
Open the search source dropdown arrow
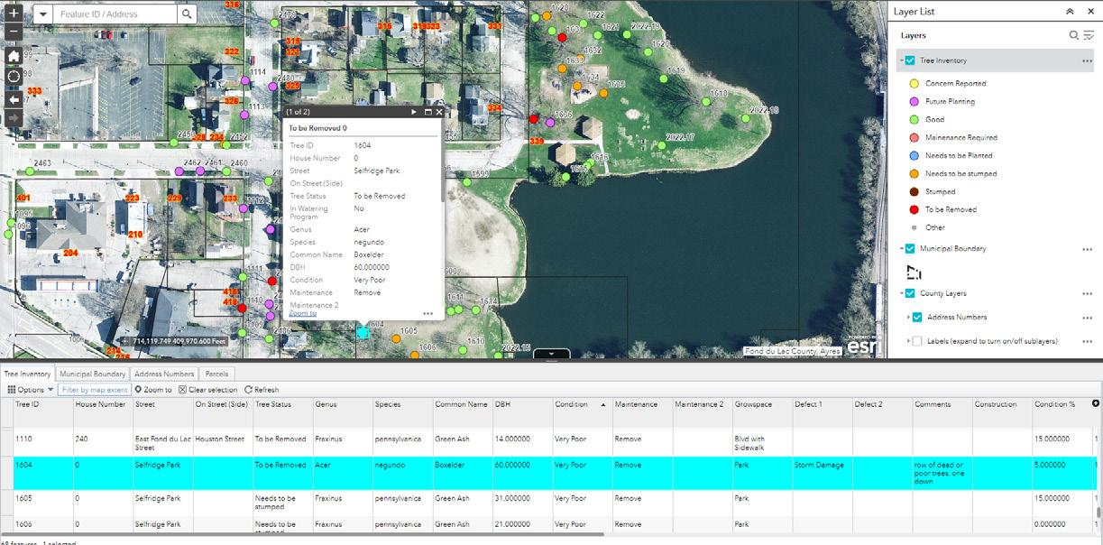pos(43,14)
